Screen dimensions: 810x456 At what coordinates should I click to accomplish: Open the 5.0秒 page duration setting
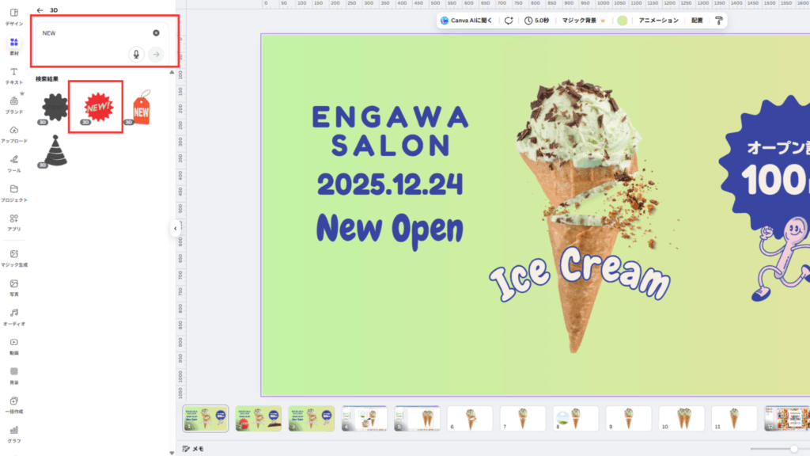(536, 21)
